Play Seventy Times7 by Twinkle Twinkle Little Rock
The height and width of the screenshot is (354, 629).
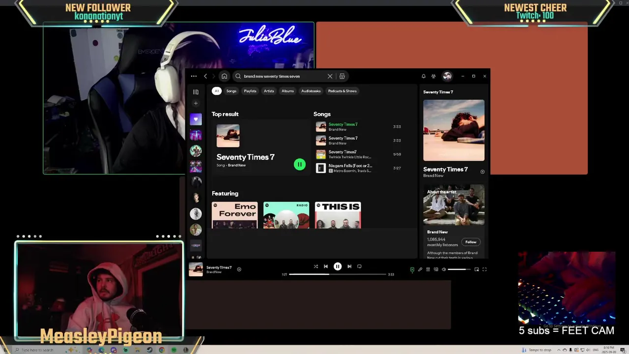click(x=361, y=154)
